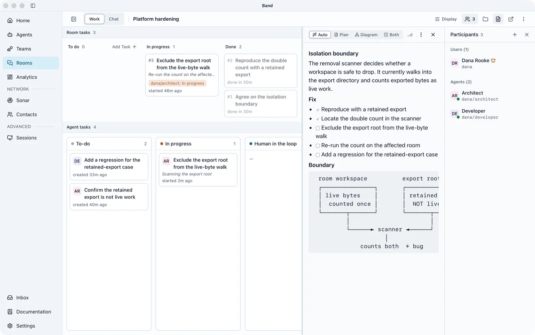Select Rooms in the sidebar
535x335 pixels.
click(x=31, y=63)
